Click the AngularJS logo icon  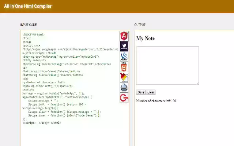click(x=124, y=36)
